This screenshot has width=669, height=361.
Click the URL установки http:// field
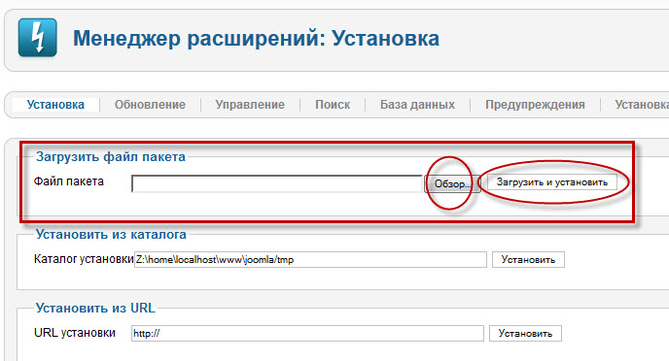(307, 333)
